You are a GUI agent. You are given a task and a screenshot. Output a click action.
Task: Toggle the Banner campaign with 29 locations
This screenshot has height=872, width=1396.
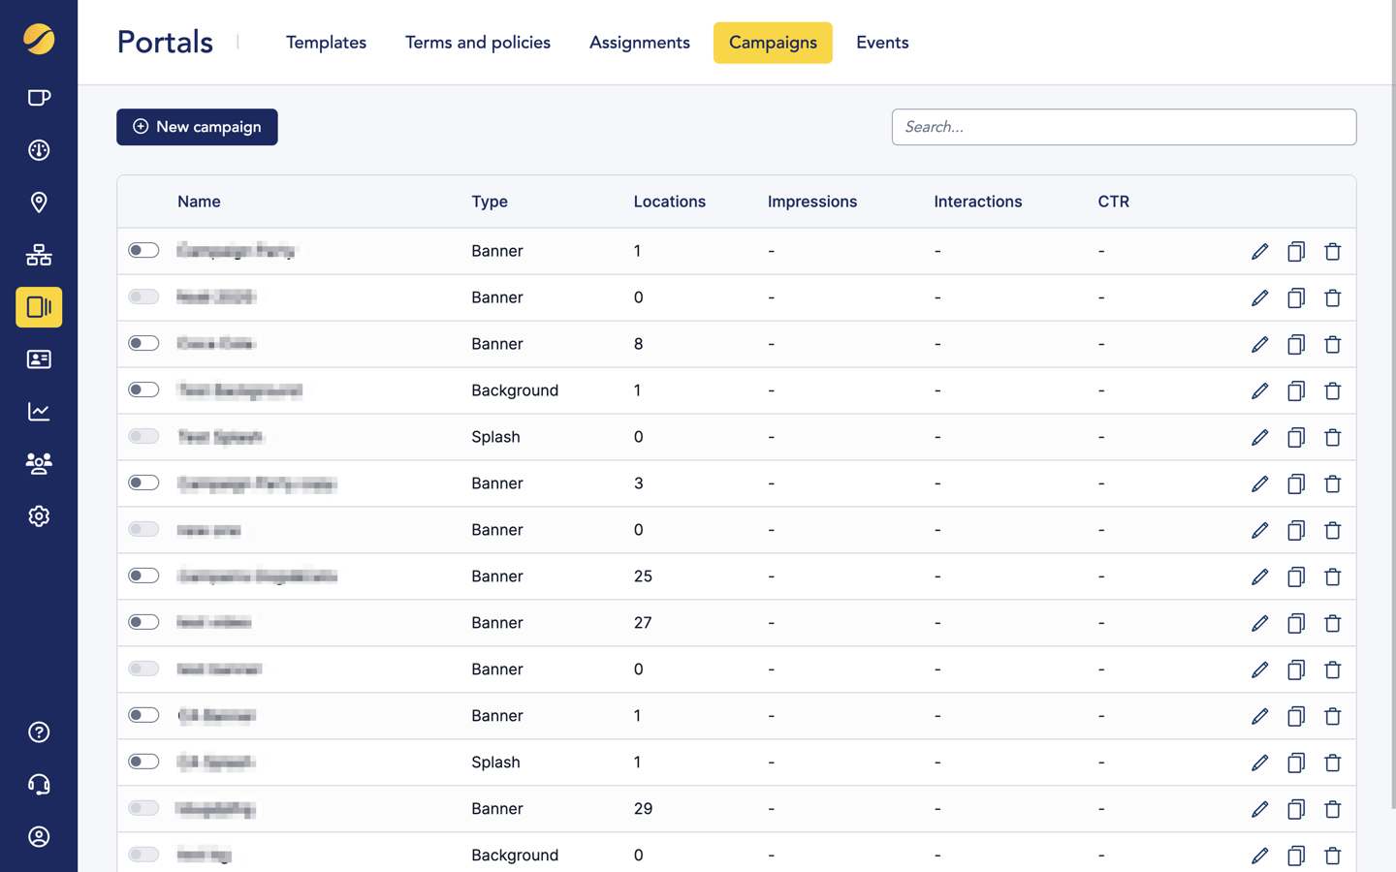tap(143, 808)
